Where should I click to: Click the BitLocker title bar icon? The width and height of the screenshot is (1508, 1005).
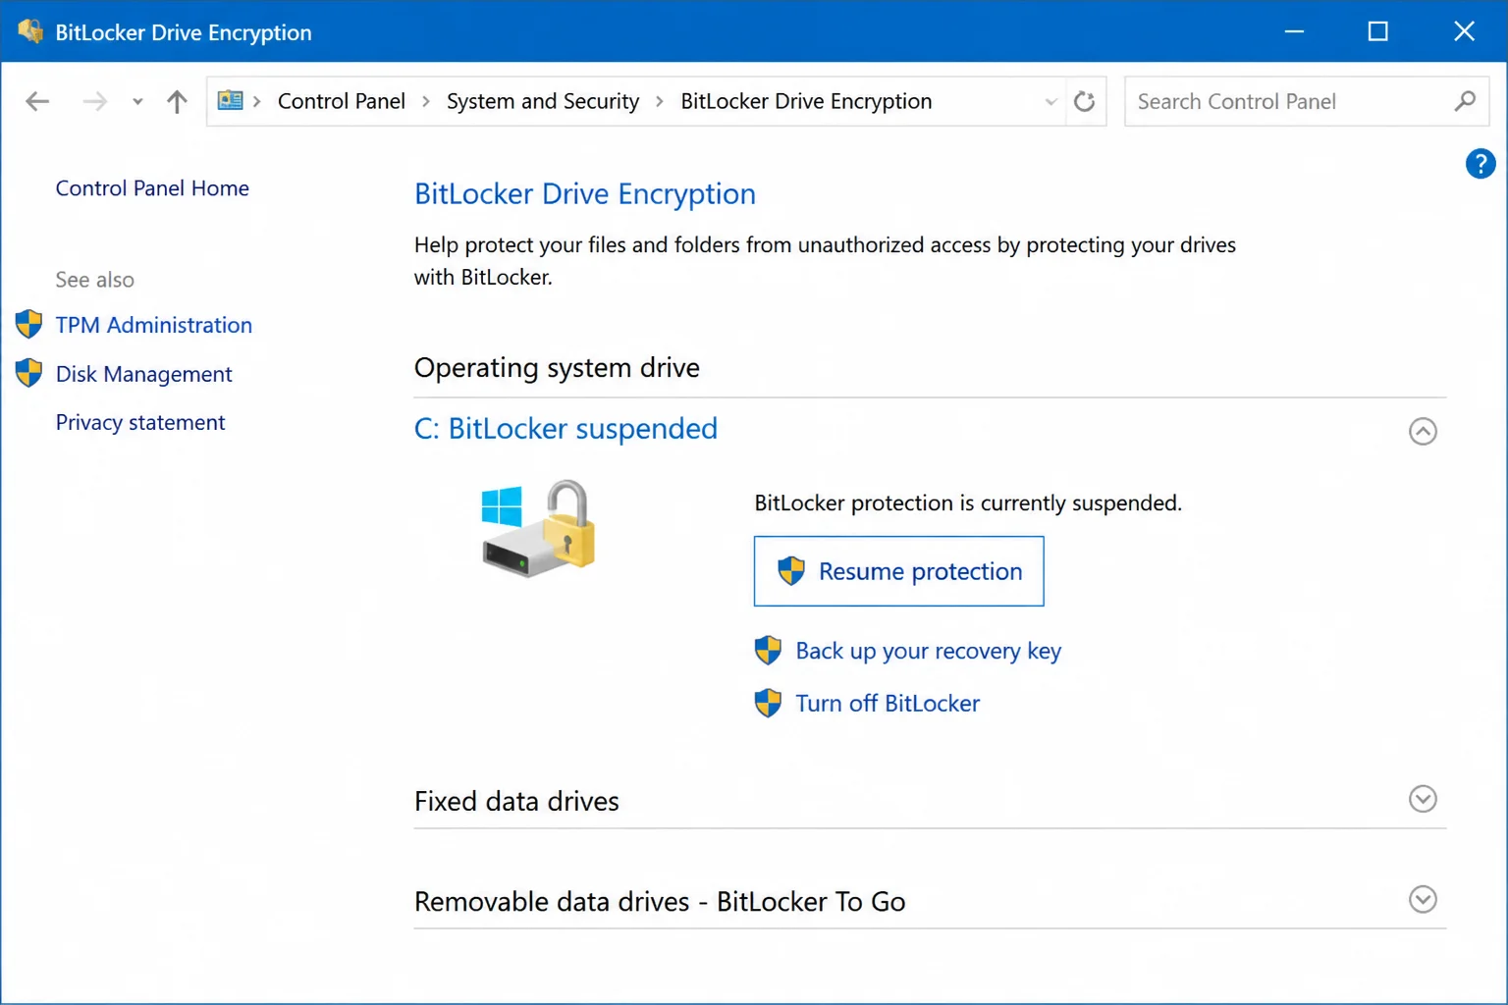pyautogui.click(x=30, y=31)
